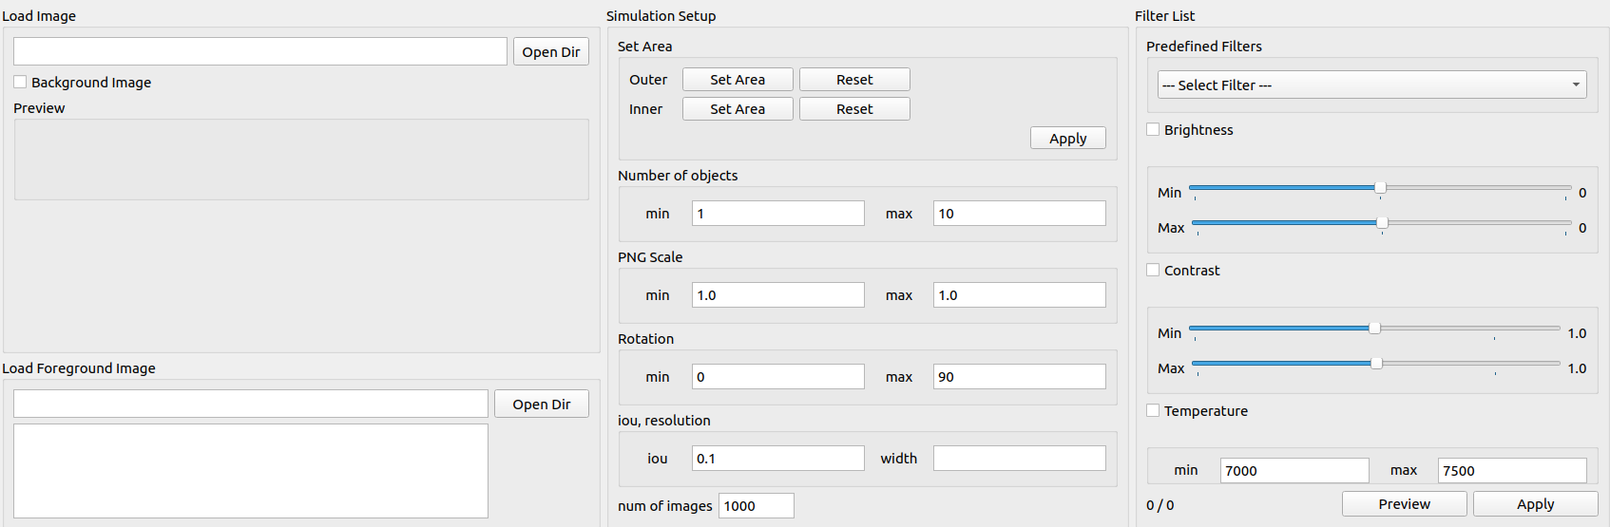The height and width of the screenshot is (527, 1610).
Task: Click Number of objects min field
Action: pos(778,213)
